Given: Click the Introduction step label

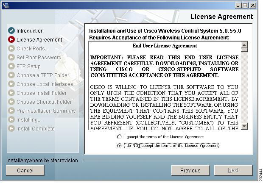Looking at the screenshot, I should (30, 31).
